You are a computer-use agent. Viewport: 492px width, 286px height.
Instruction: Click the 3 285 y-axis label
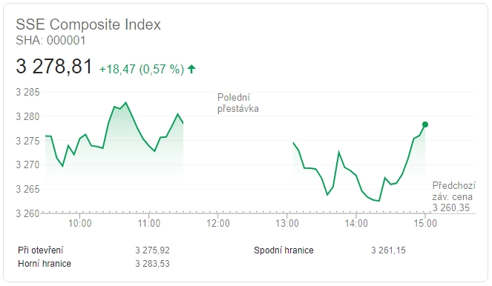click(28, 92)
